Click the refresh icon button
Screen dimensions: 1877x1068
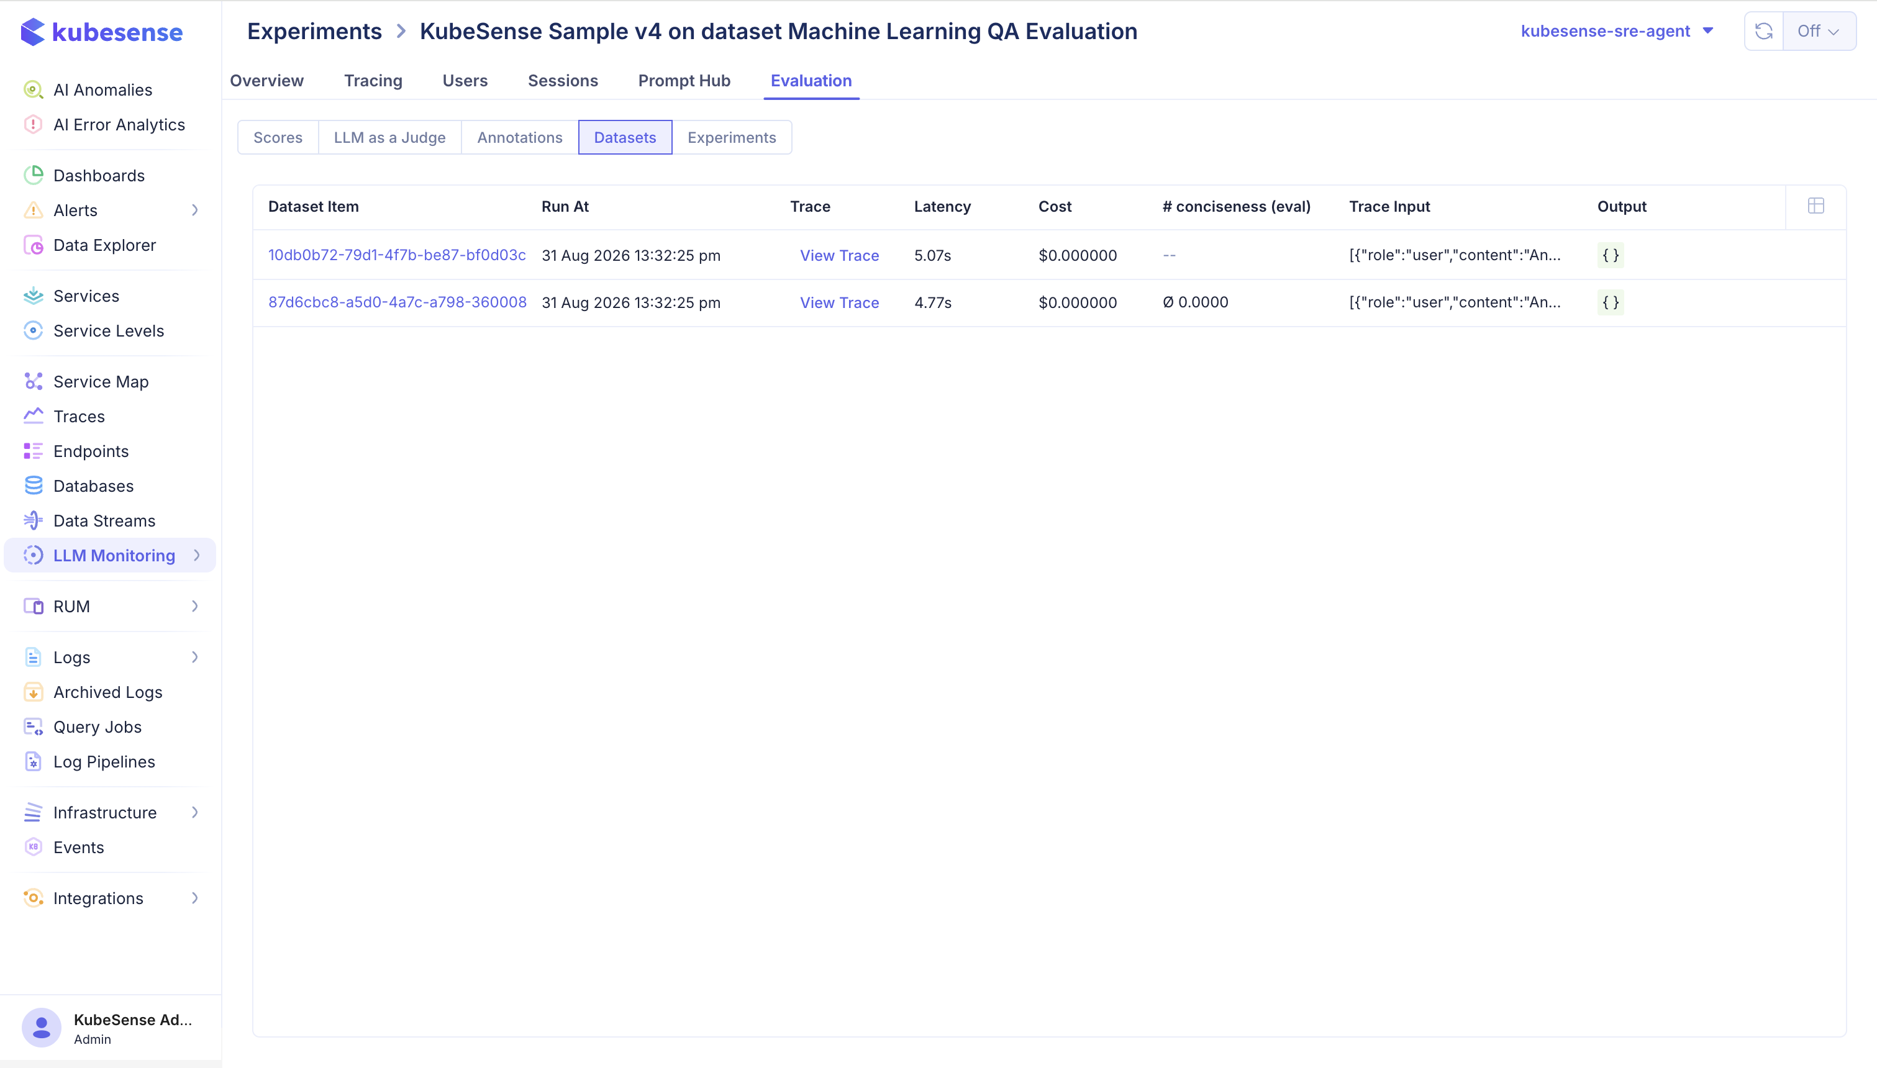tap(1764, 31)
